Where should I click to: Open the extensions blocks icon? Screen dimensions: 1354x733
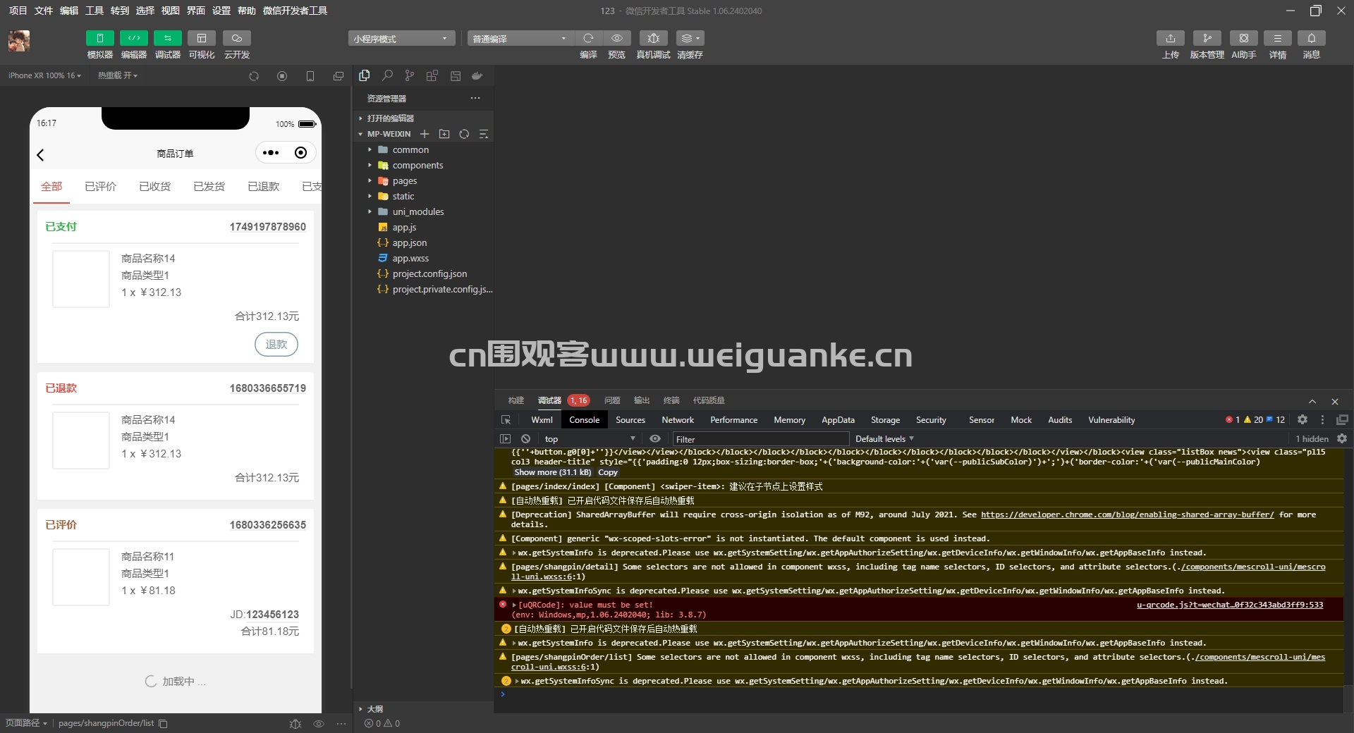click(432, 75)
